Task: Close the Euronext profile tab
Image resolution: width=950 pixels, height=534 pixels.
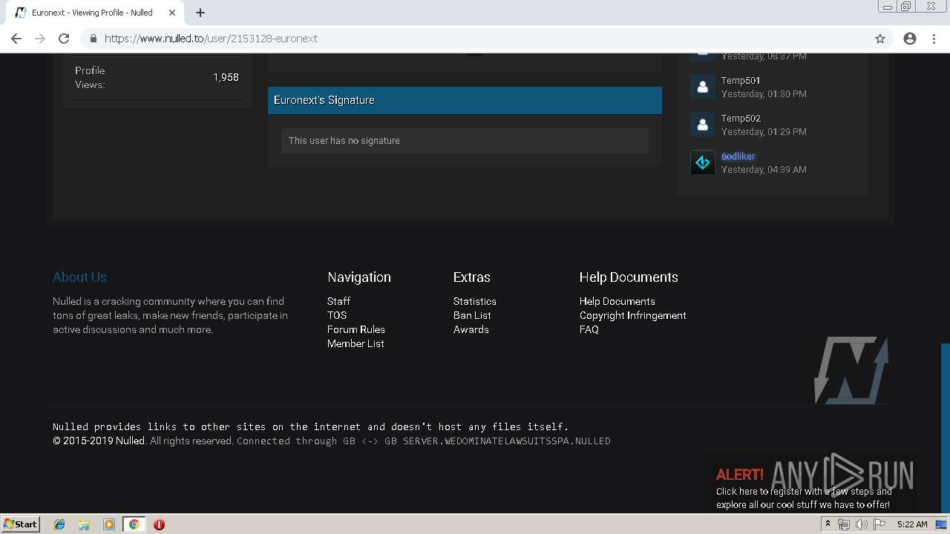Action: tap(172, 13)
